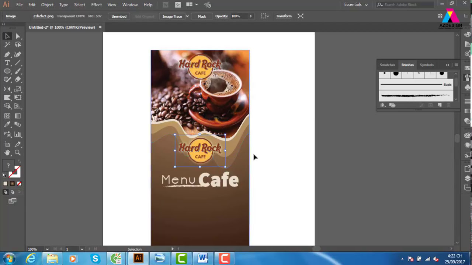Select the Symbol Sprayer tool
This screenshot has height=265, width=472.
[x=7, y=135]
